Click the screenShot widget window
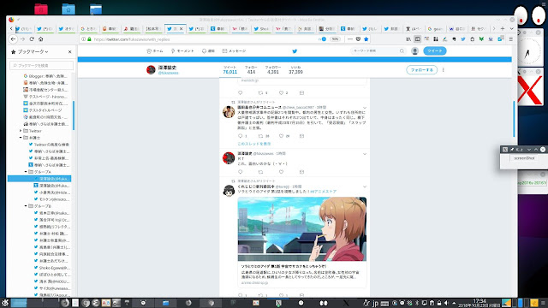Image resolution: width=548 pixels, height=308 pixels. [524, 158]
